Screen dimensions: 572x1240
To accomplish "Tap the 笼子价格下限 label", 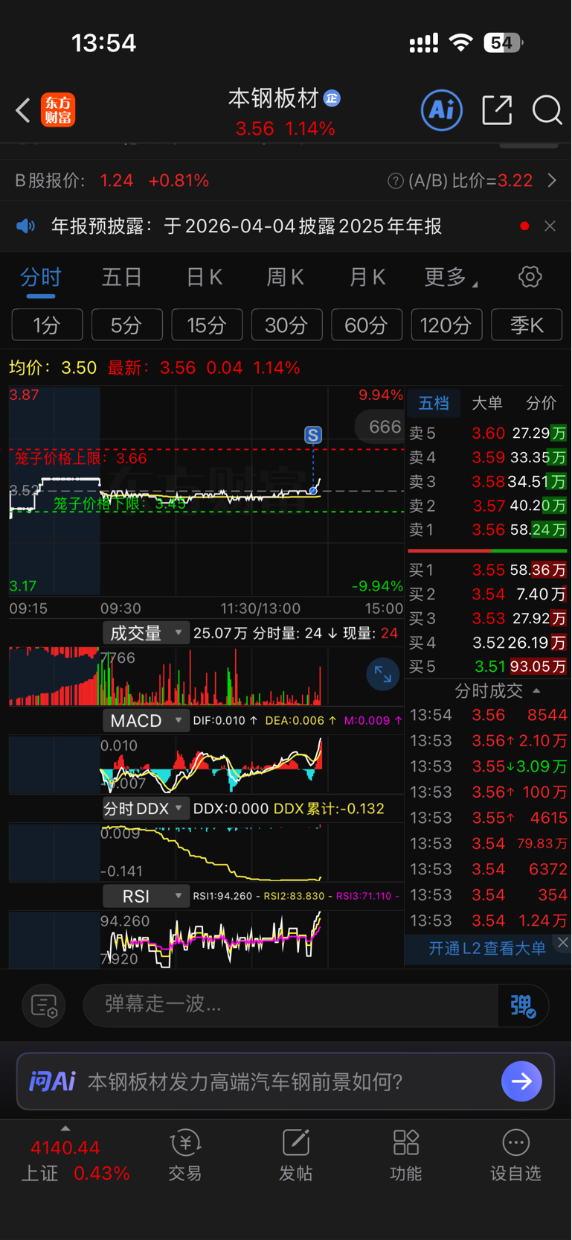I will pyautogui.click(x=119, y=503).
